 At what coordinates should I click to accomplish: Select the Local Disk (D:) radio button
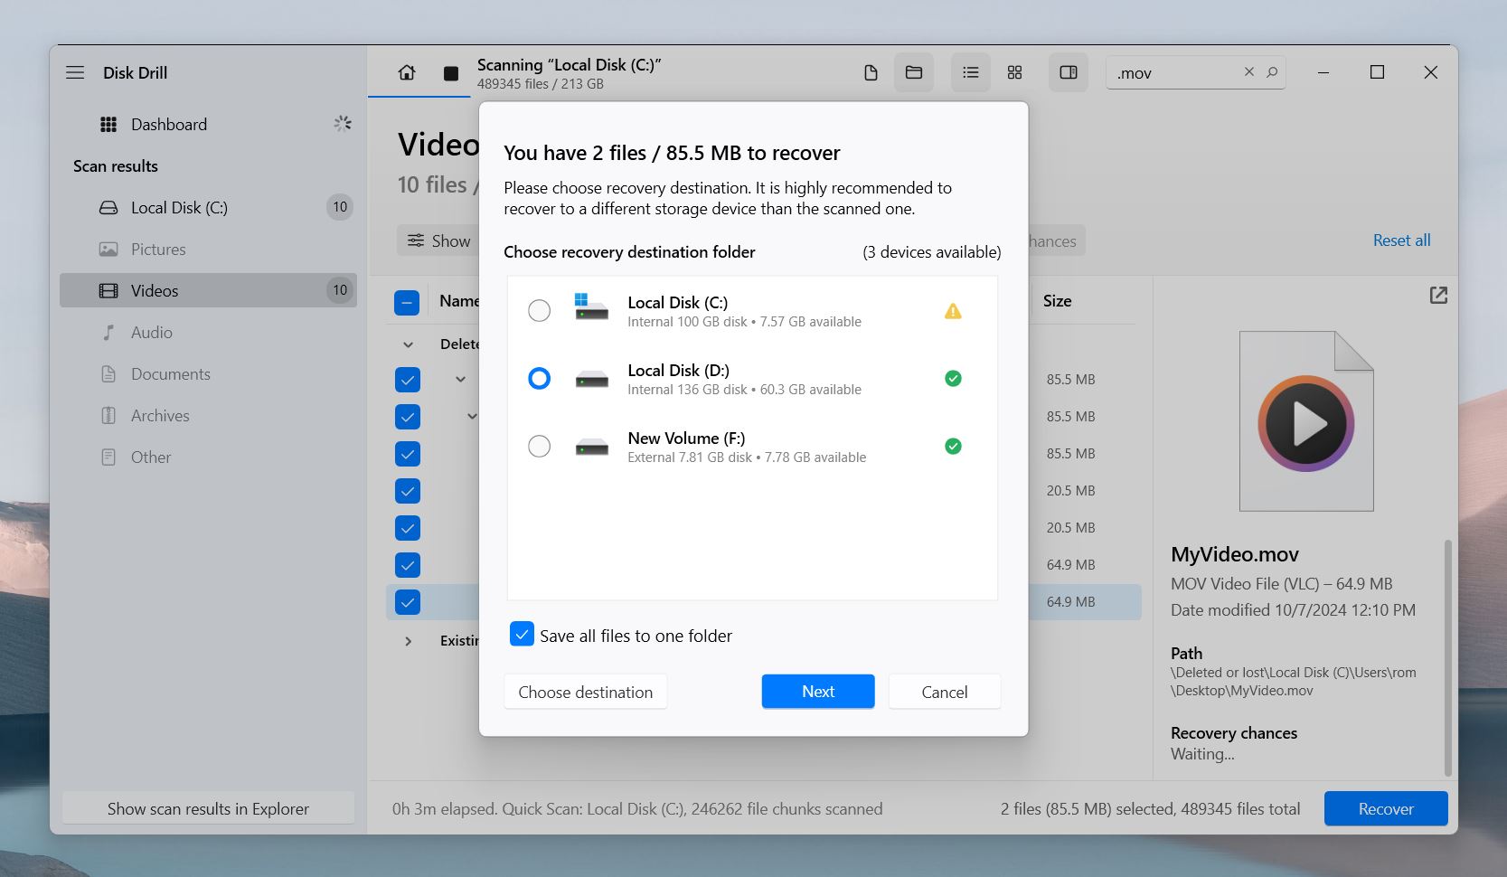click(539, 379)
